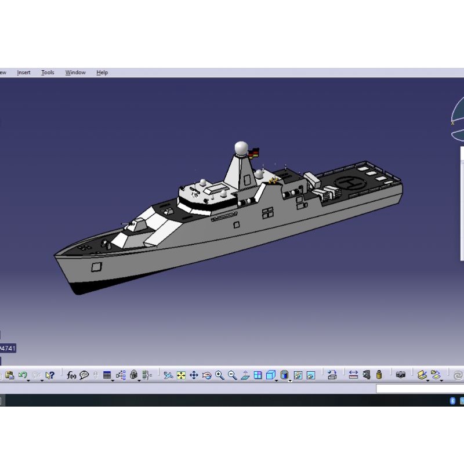The image size is (464, 464).
Task: Open the Window menu
Action: [75, 72]
